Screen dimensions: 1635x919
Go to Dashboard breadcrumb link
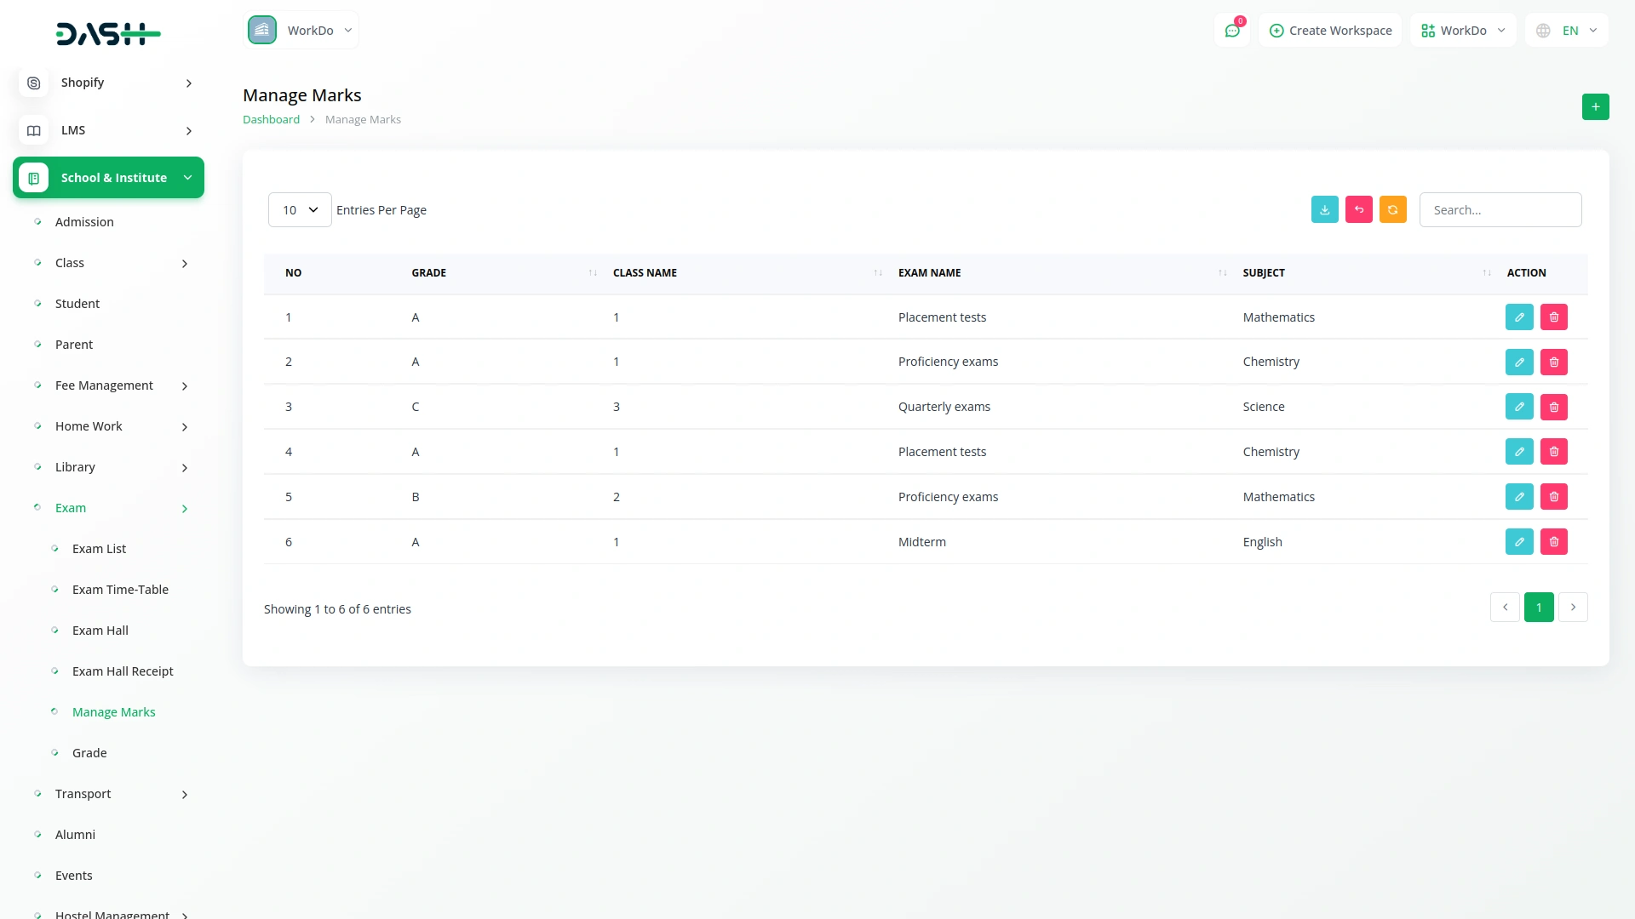click(271, 120)
